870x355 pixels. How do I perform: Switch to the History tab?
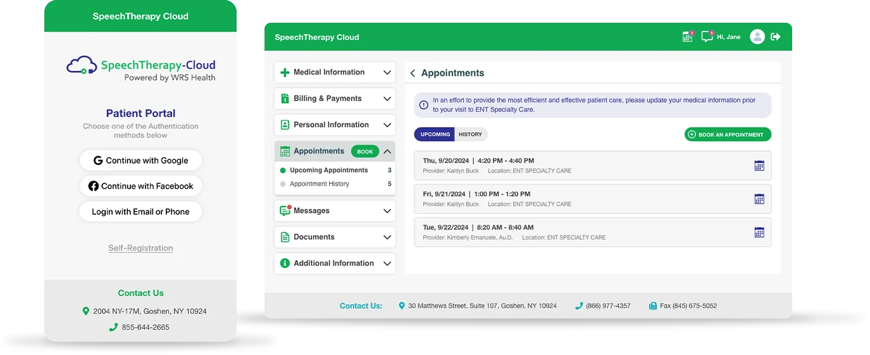click(x=471, y=135)
